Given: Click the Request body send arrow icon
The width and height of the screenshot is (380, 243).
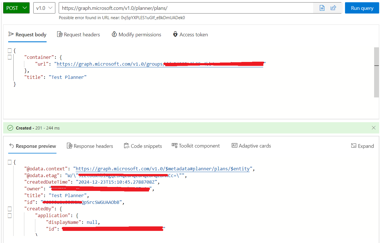Looking at the screenshot, I should 11,34.
